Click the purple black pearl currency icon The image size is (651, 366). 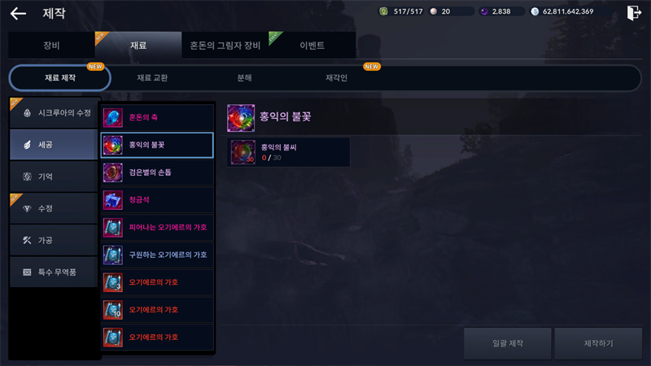(x=484, y=11)
